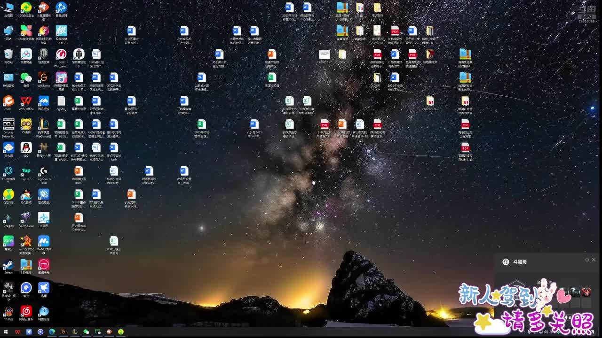Open the QQ Music desktop shortcut
The image size is (602, 338).
click(8, 195)
